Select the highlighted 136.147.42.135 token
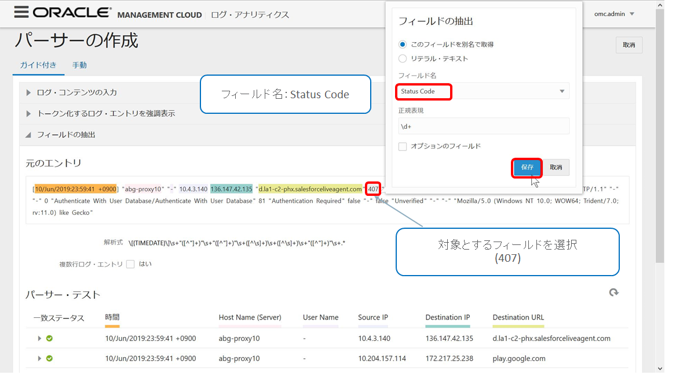676x375 pixels. click(231, 189)
